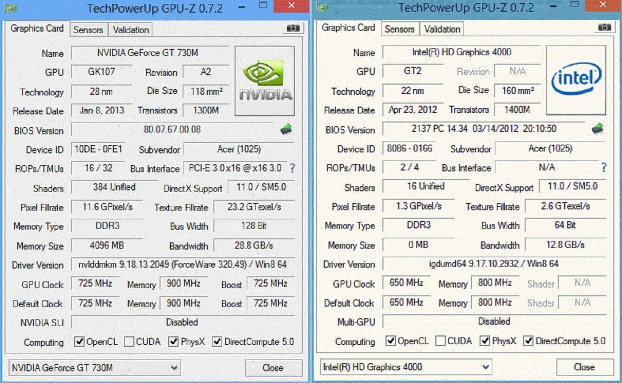Viewport: 622px width, 383px height.
Task: Toggle the CUDA checkbox in the NVIDIA window
Action: click(x=129, y=342)
